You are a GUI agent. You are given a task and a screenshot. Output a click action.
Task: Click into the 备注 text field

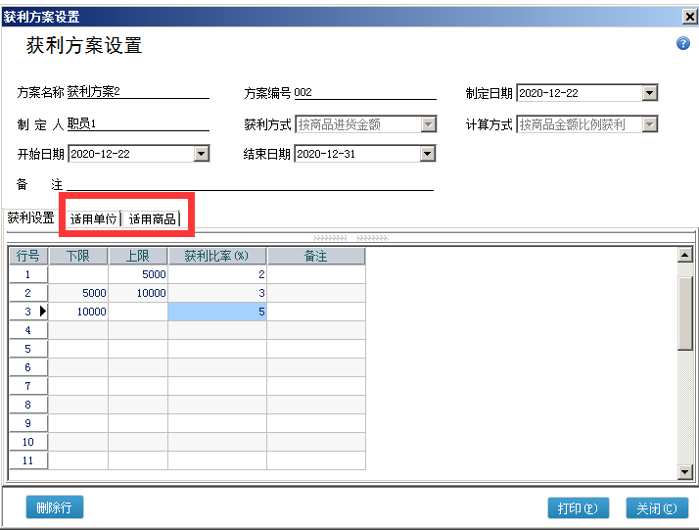[x=250, y=183]
